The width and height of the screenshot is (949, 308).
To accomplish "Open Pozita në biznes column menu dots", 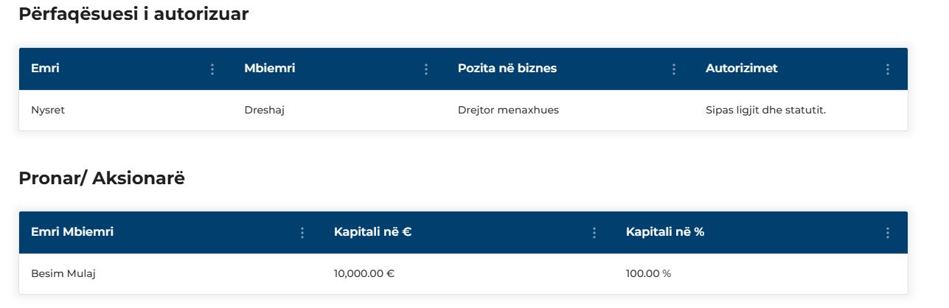I will tap(673, 69).
